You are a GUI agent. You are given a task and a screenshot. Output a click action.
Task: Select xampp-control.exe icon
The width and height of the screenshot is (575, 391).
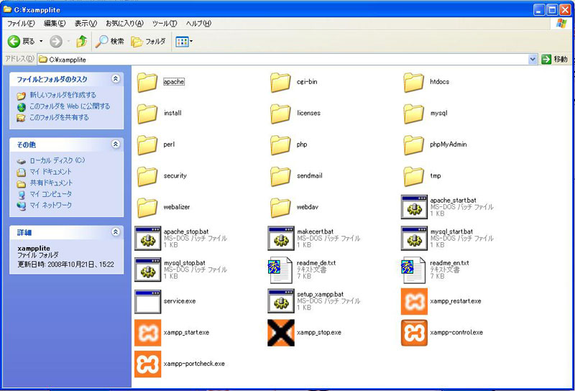[x=414, y=333]
